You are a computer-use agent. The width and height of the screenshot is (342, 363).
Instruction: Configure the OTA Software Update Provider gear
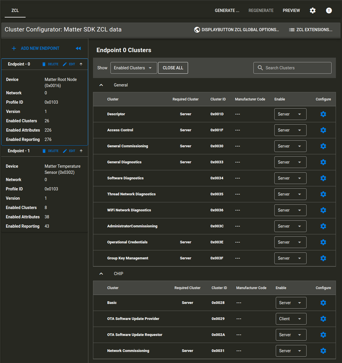click(323, 319)
